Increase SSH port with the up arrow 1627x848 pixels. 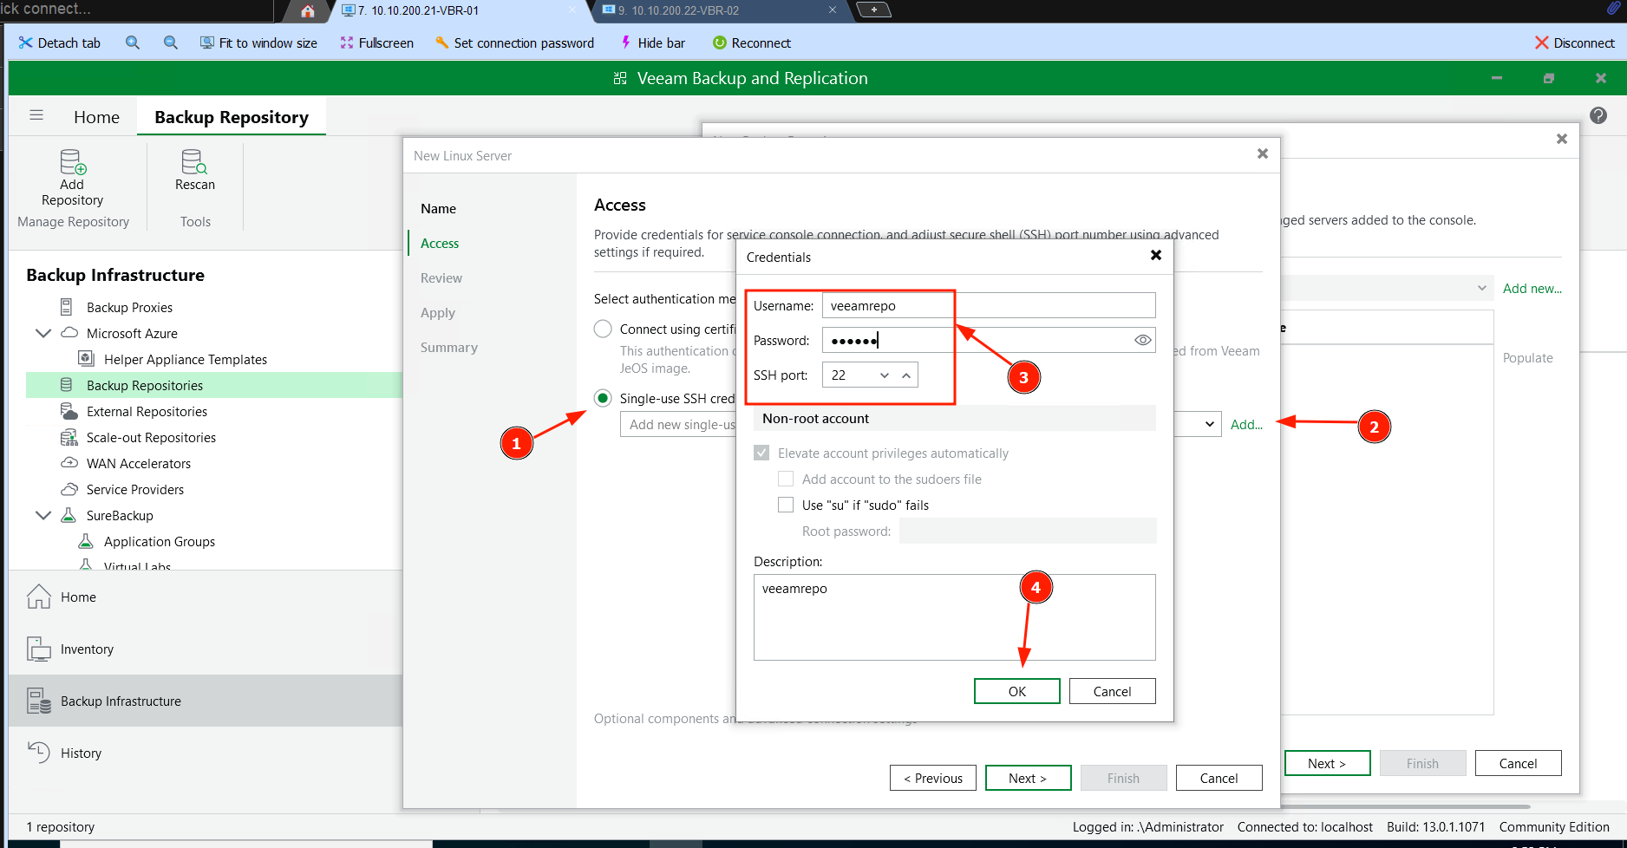(x=906, y=375)
